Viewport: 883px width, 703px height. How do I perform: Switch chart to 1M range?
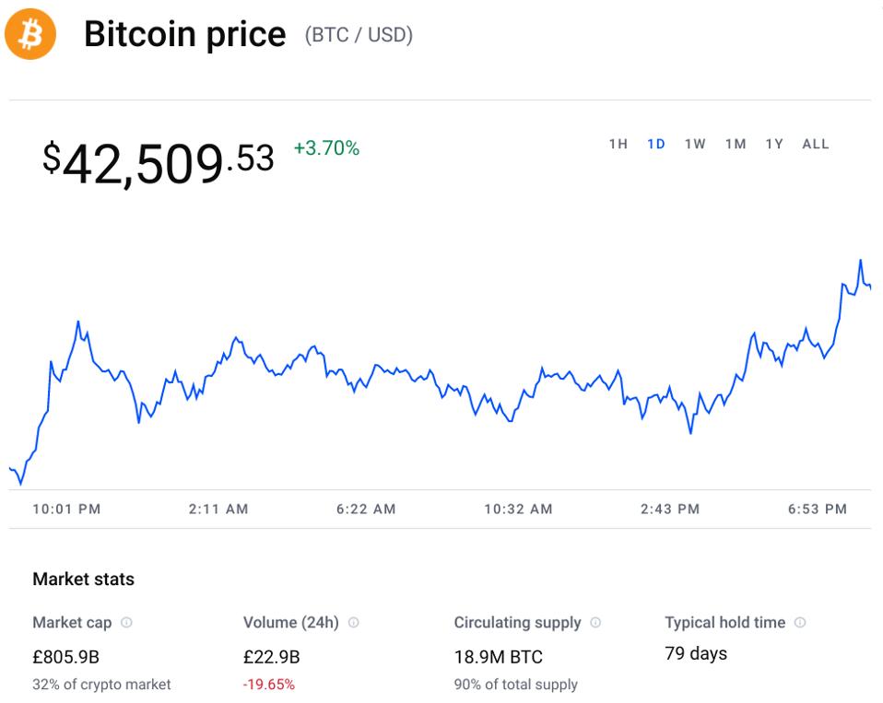pos(736,144)
